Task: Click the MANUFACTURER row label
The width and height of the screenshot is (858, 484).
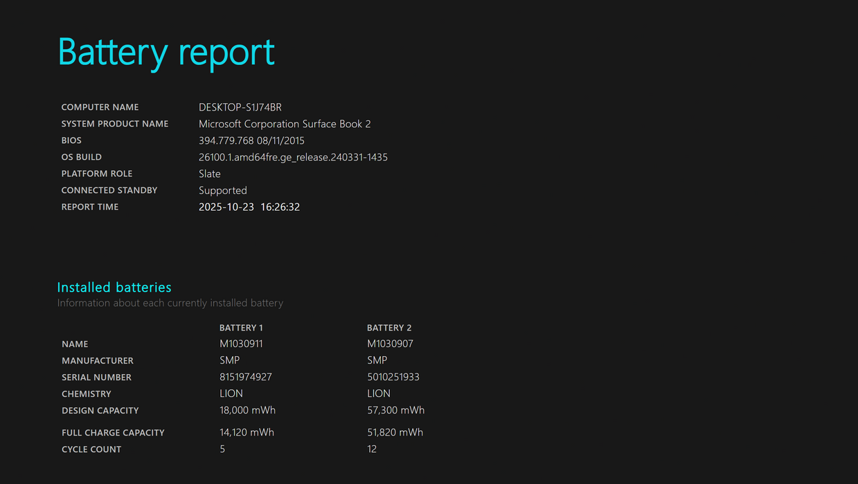Action: click(x=98, y=360)
